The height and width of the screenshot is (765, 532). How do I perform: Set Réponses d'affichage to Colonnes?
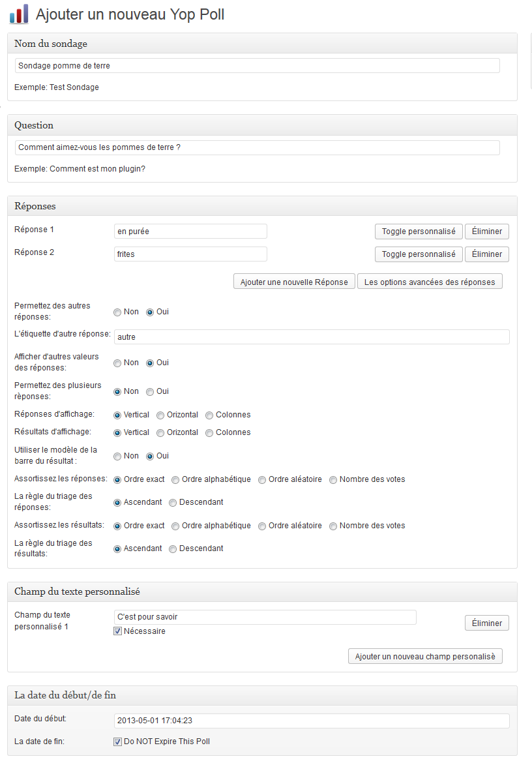[209, 415]
